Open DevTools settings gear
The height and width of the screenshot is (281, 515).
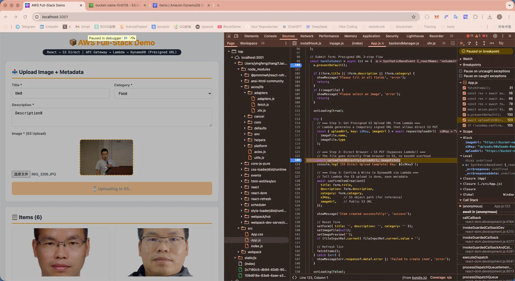(495, 36)
